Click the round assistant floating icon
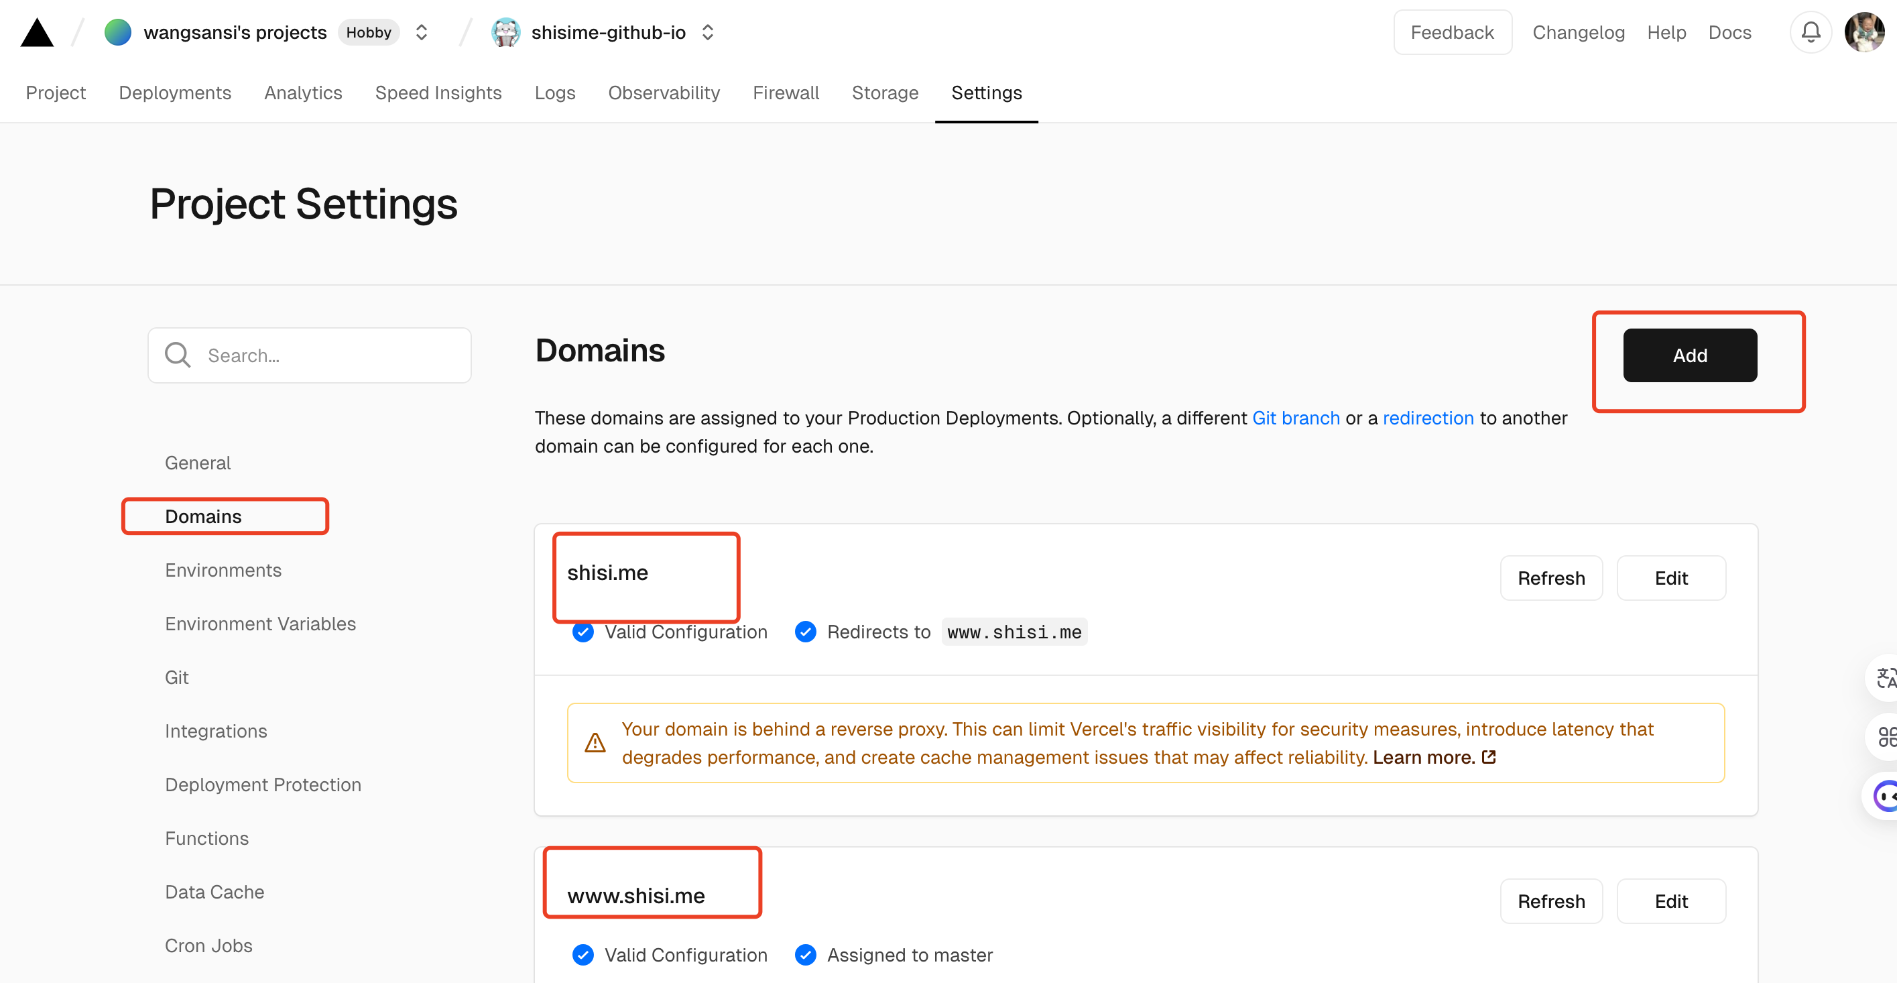The height and width of the screenshot is (983, 1897). tap(1884, 796)
